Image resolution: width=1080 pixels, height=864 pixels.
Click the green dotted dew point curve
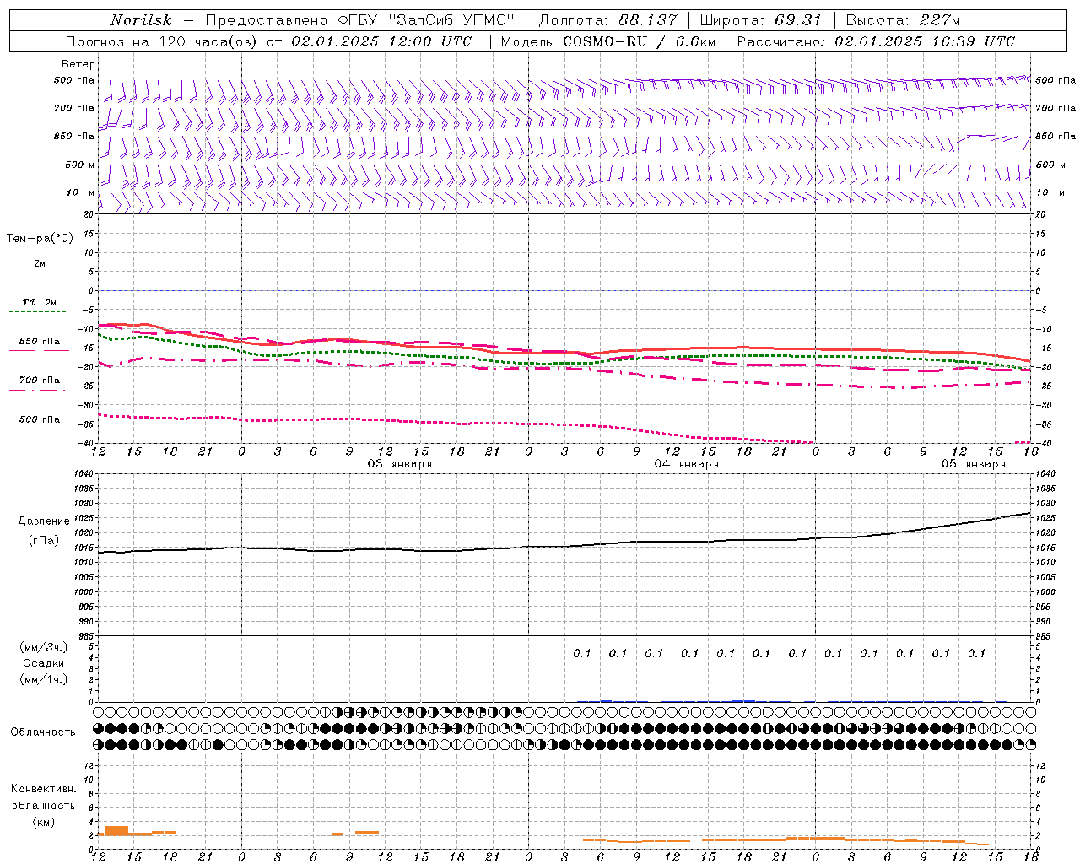tap(565, 363)
